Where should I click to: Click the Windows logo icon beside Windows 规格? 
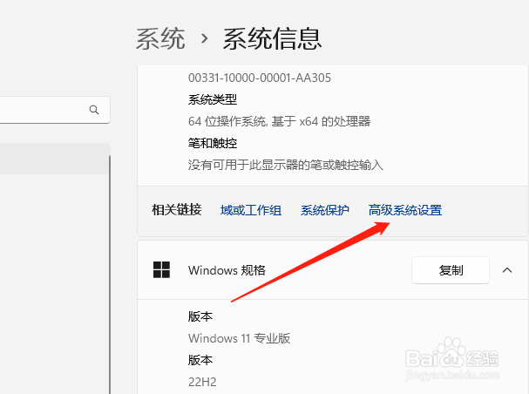coord(161,270)
